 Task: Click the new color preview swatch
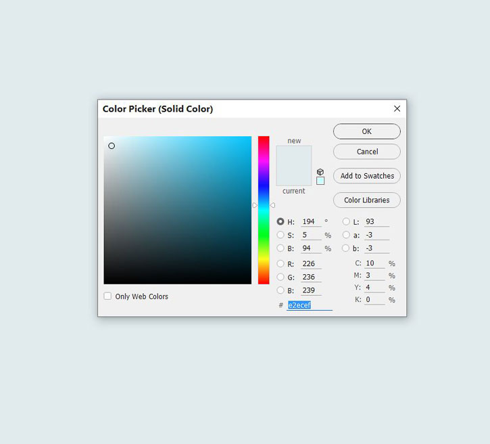(294, 156)
